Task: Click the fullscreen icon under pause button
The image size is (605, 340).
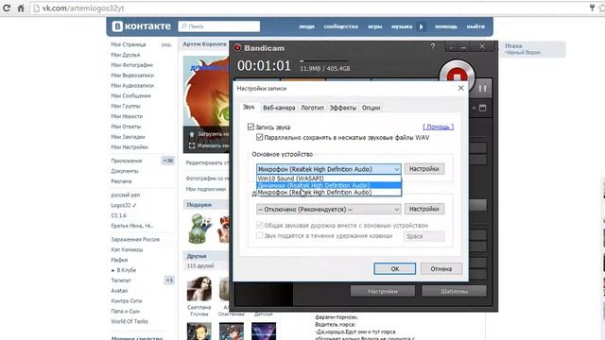Action: pyautogui.click(x=482, y=109)
